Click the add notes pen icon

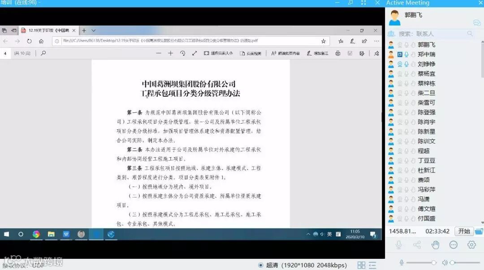pos(352,41)
